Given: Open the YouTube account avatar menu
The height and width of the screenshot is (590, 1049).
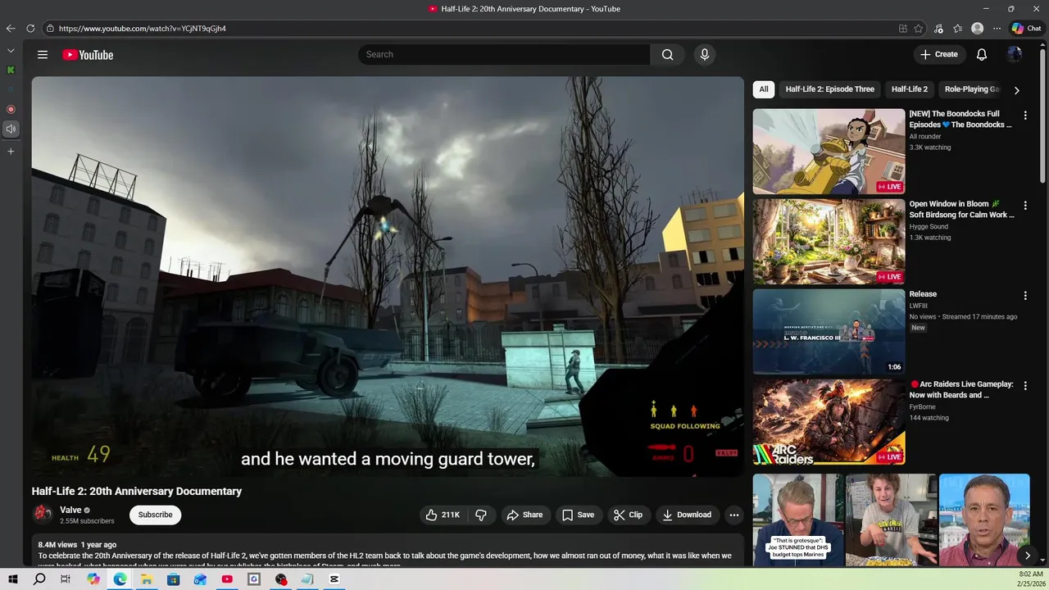Looking at the screenshot, I should [1014, 54].
